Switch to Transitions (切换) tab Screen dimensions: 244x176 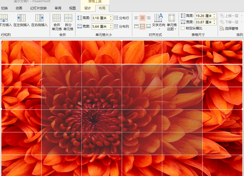pos(4,8)
